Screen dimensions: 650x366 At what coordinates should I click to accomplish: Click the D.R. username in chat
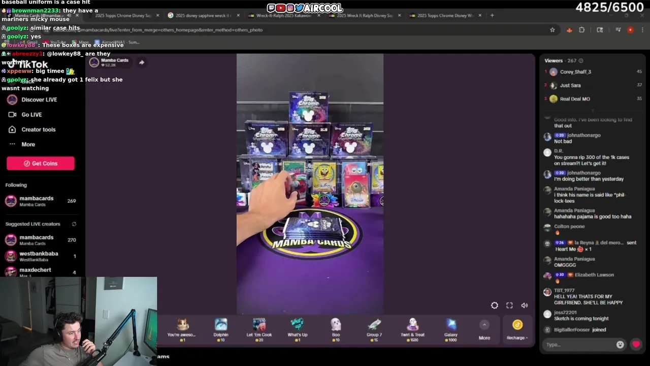(x=559, y=151)
